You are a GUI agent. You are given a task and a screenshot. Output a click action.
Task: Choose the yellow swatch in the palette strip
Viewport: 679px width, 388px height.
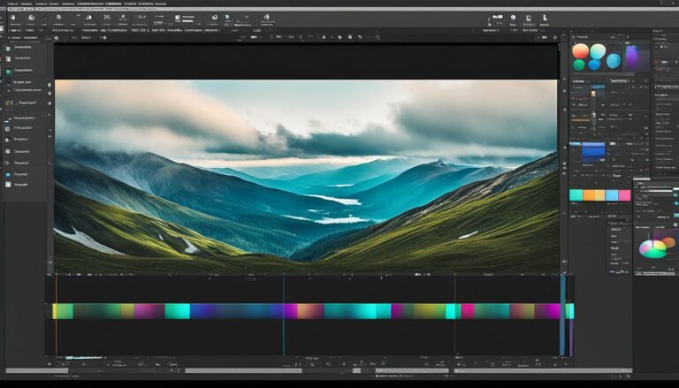point(599,195)
